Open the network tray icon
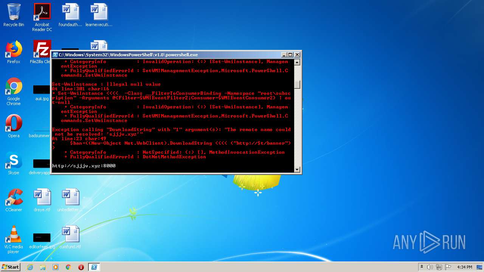Screen dimensions: 484x272 pyautogui.click(x=439, y=267)
